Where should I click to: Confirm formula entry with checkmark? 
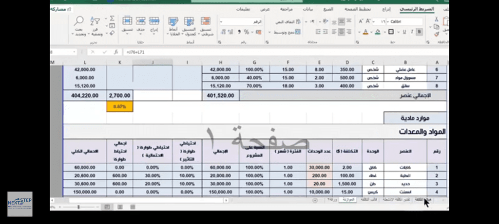click(104, 52)
